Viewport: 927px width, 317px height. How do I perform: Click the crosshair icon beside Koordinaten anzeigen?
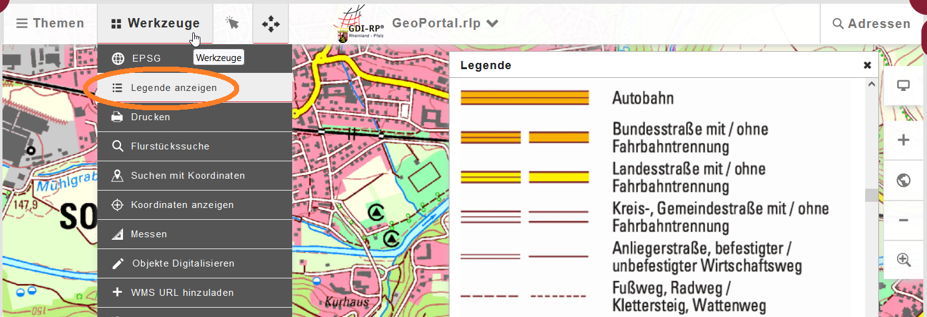(117, 205)
